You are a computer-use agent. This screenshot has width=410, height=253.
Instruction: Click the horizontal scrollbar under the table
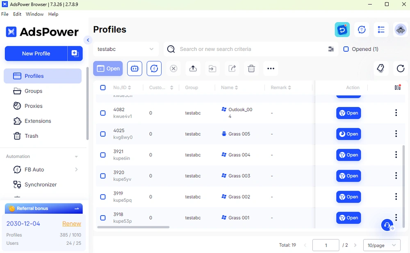click(133, 227)
